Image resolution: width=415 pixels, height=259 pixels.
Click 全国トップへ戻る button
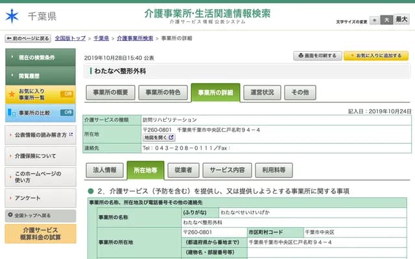[x=40, y=216]
